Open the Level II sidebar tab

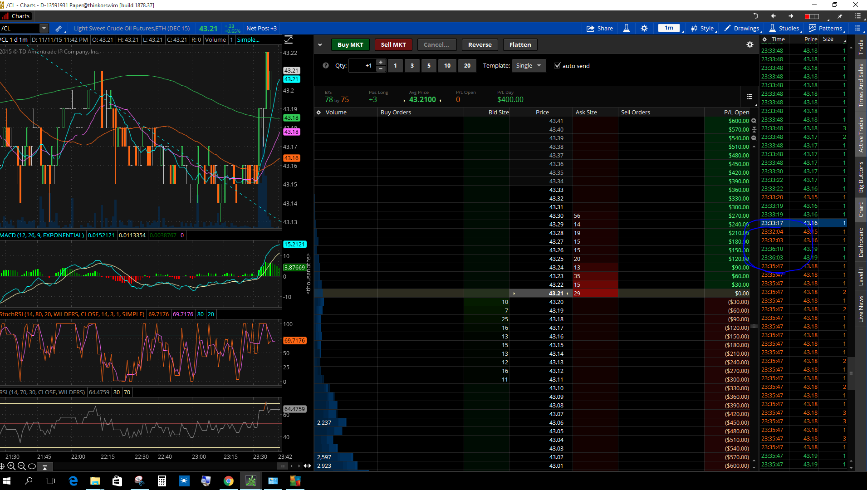pos(861,276)
